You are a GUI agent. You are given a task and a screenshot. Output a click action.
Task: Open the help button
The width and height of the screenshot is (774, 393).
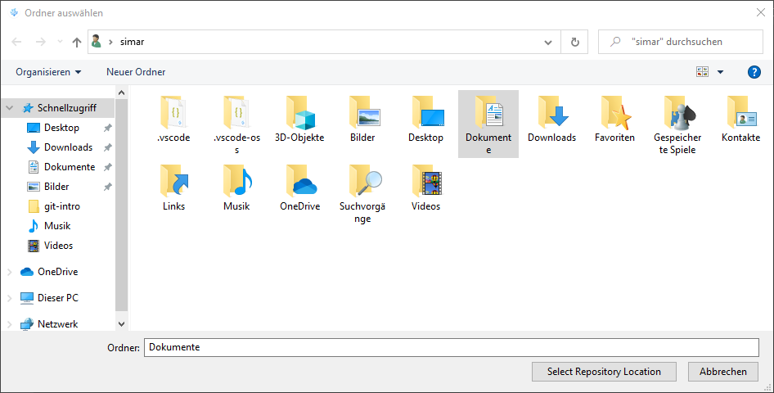coord(754,72)
